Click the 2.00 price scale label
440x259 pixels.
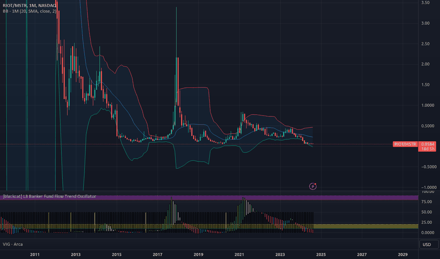[425, 64]
